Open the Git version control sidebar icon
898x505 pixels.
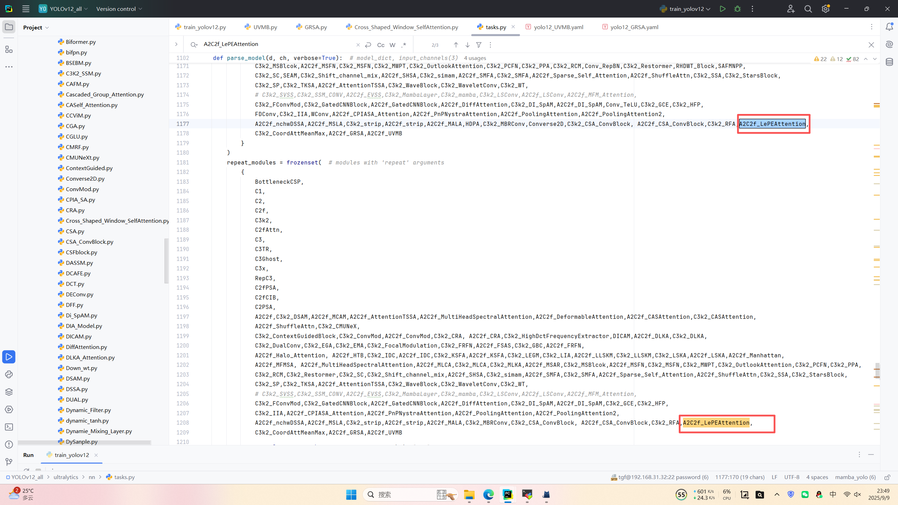pos(9,462)
